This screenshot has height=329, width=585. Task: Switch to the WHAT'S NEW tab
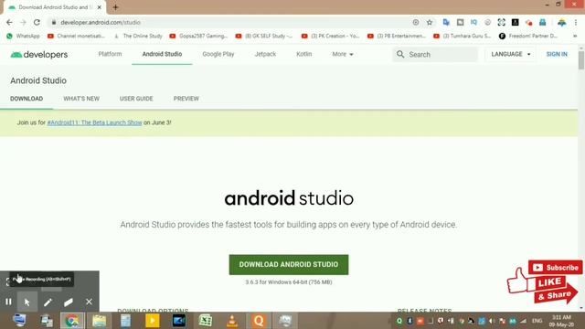(x=81, y=99)
